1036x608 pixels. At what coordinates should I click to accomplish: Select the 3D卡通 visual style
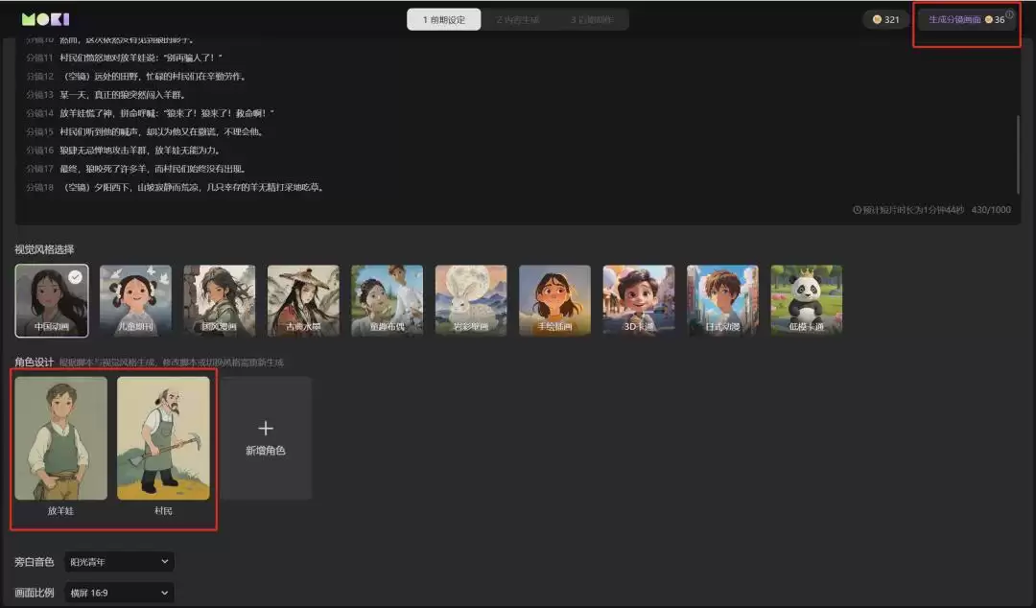[x=638, y=298]
